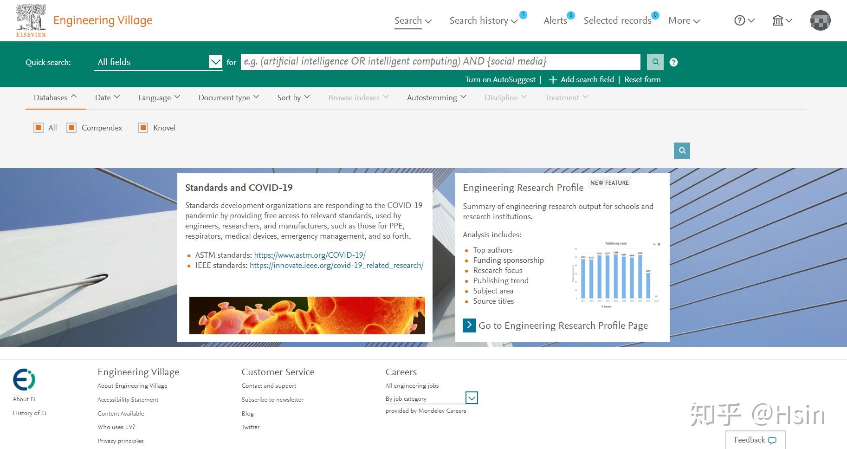Open the user profile avatar
The image size is (847, 449).
820,20
